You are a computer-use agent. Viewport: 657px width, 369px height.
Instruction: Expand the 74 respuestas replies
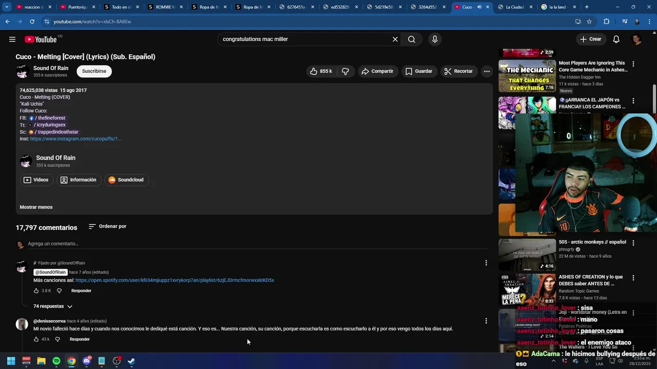53,306
